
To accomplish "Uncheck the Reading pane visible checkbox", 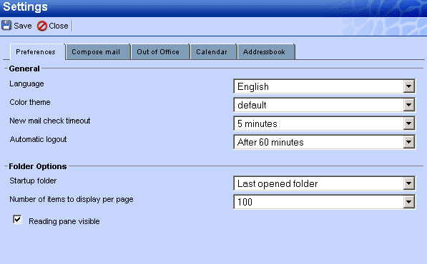I will tap(17, 220).
